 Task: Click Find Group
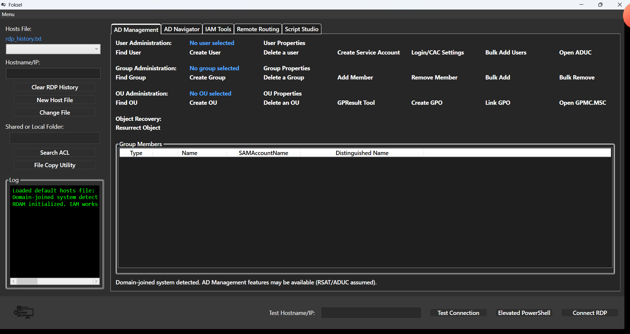coord(131,78)
